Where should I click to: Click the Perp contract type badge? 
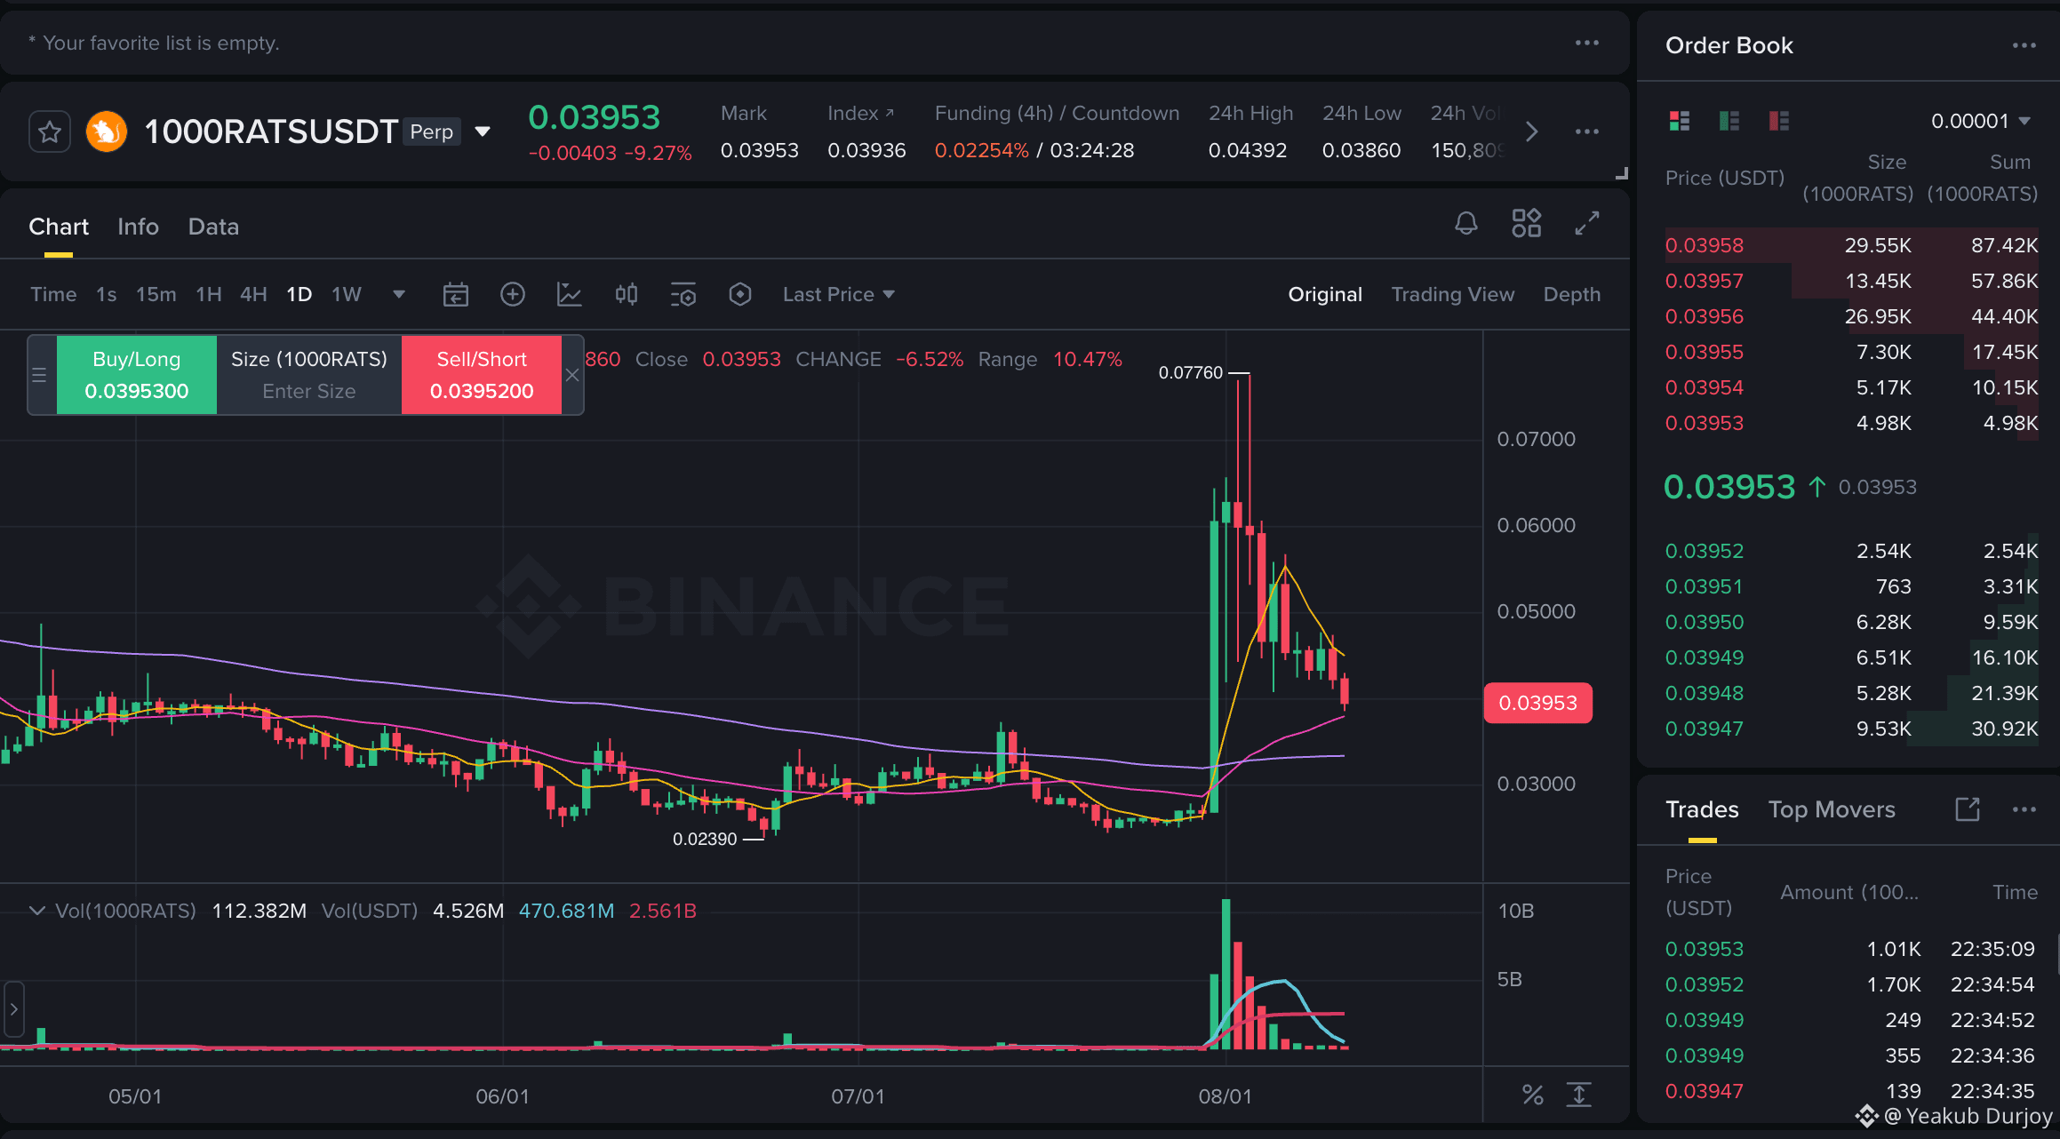point(432,131)
